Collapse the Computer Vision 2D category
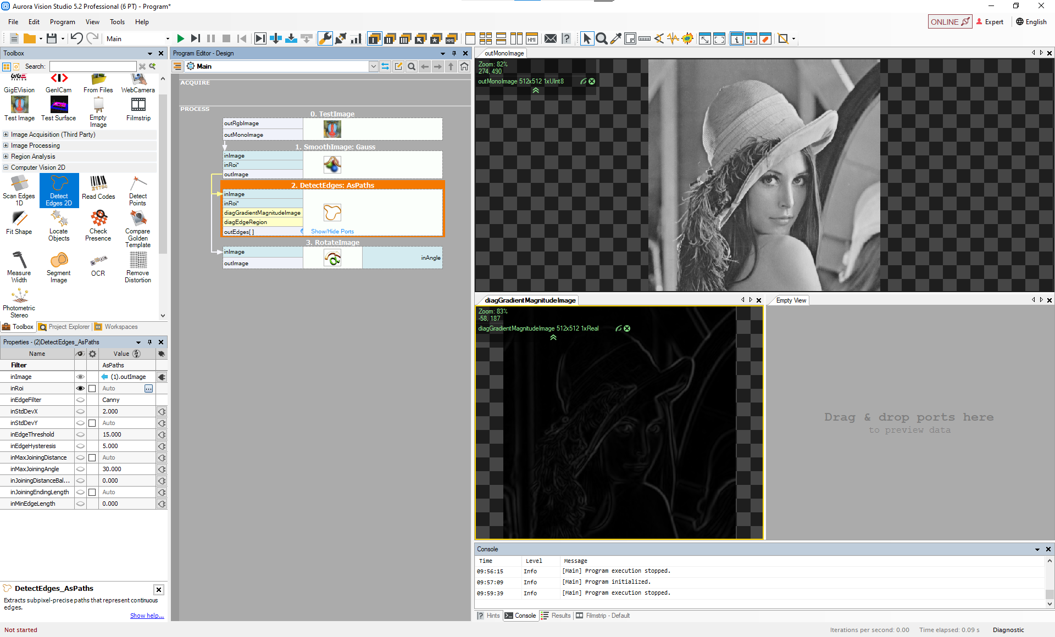This screenshot has width=1055, height=637. [6, 167]
